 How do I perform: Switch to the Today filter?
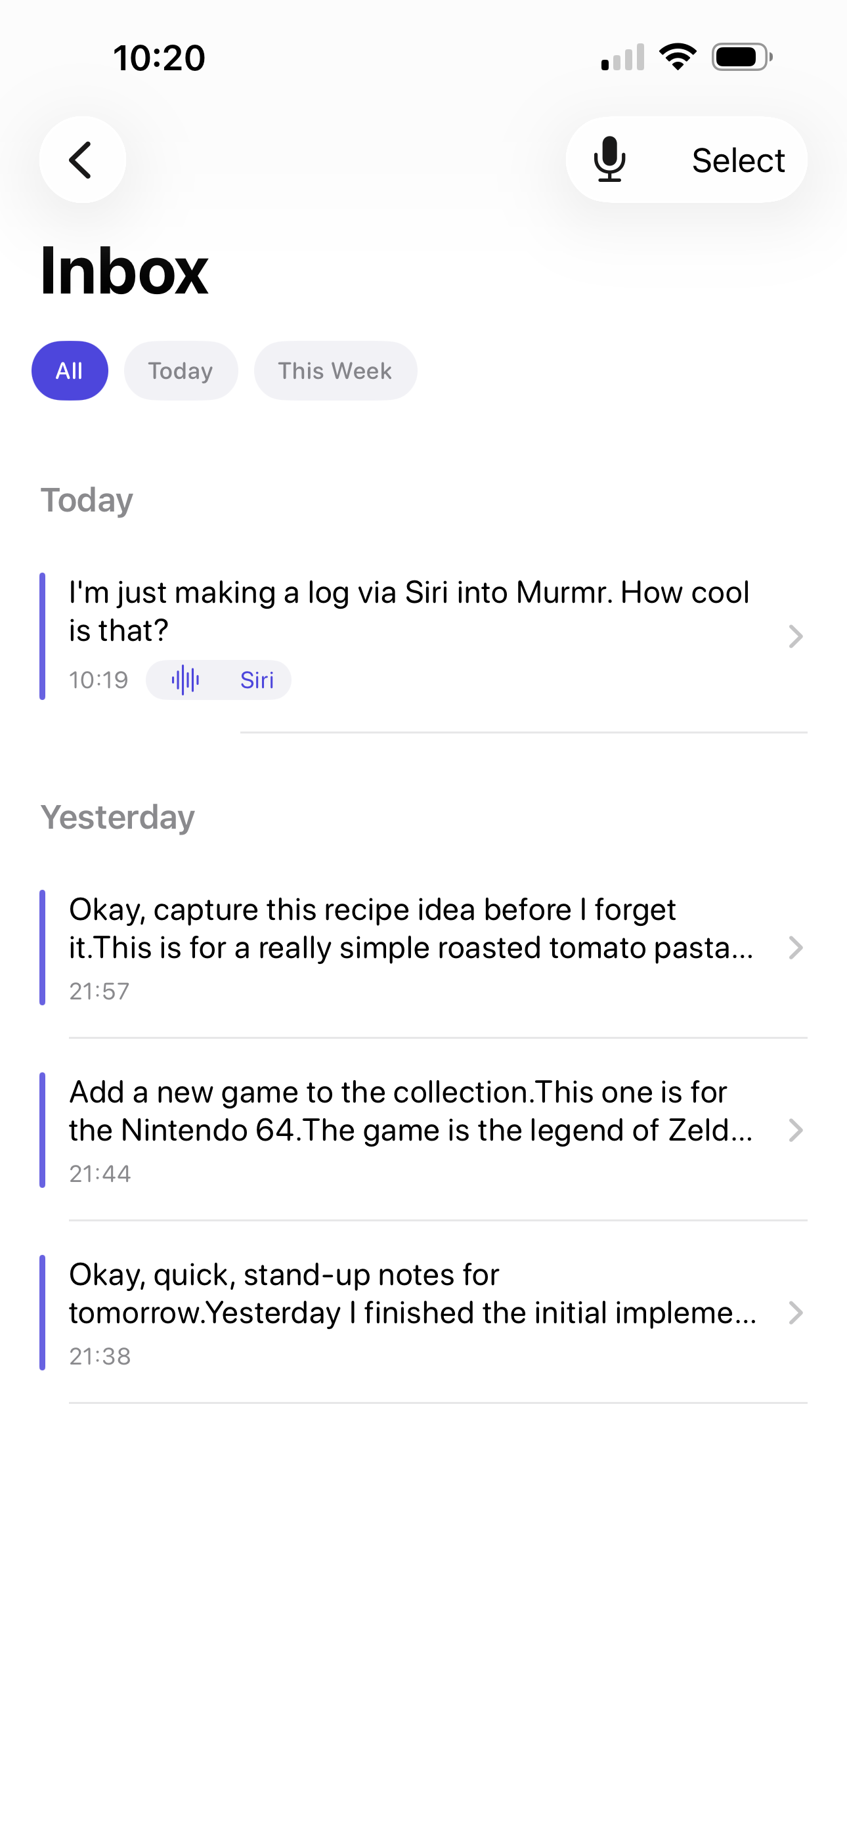click(181, 370)
